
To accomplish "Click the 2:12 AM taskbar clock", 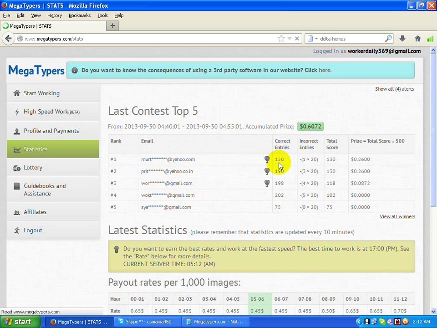I will (422, 322).
